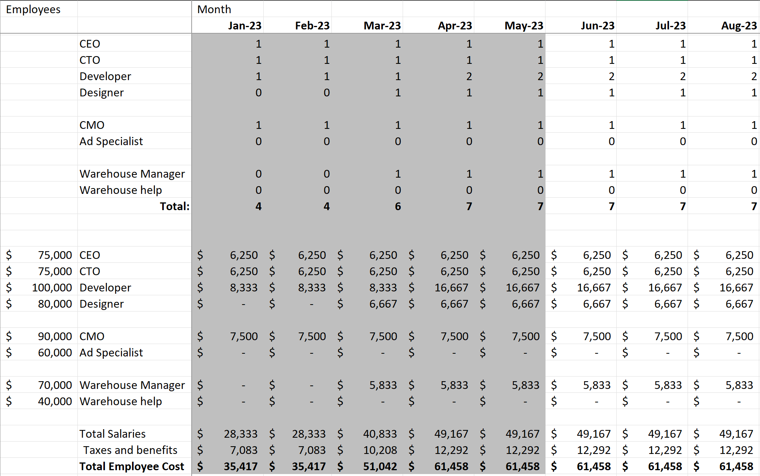Select the Employees heading cell
The width and height of the screenshot is (760, 476).
pos(39,9)
